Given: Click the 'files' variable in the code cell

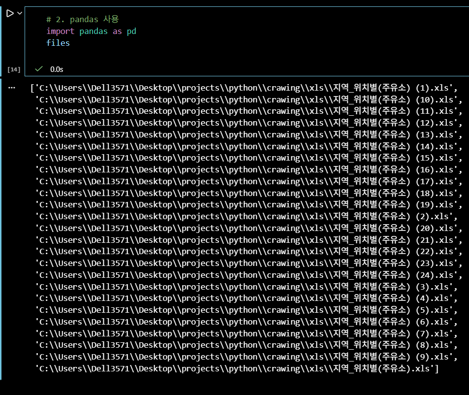Looking at the screenshot, I should [58, 43].
